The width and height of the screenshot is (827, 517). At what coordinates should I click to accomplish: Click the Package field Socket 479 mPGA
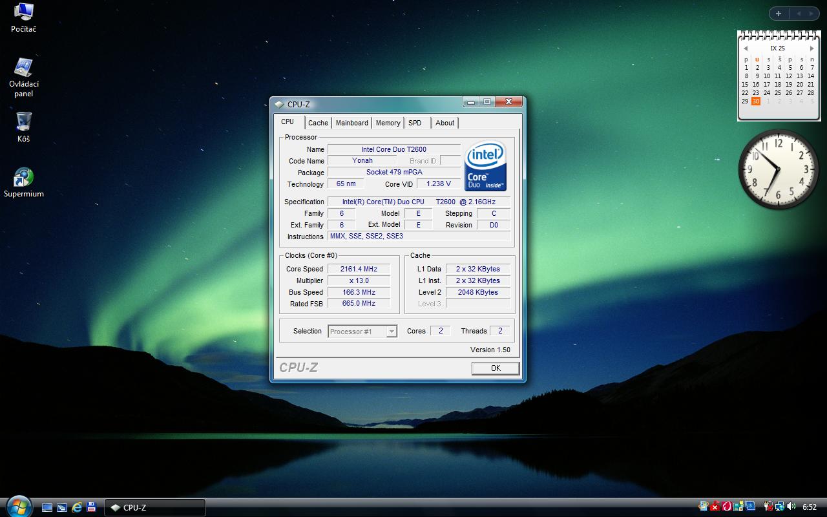[394, 172]
